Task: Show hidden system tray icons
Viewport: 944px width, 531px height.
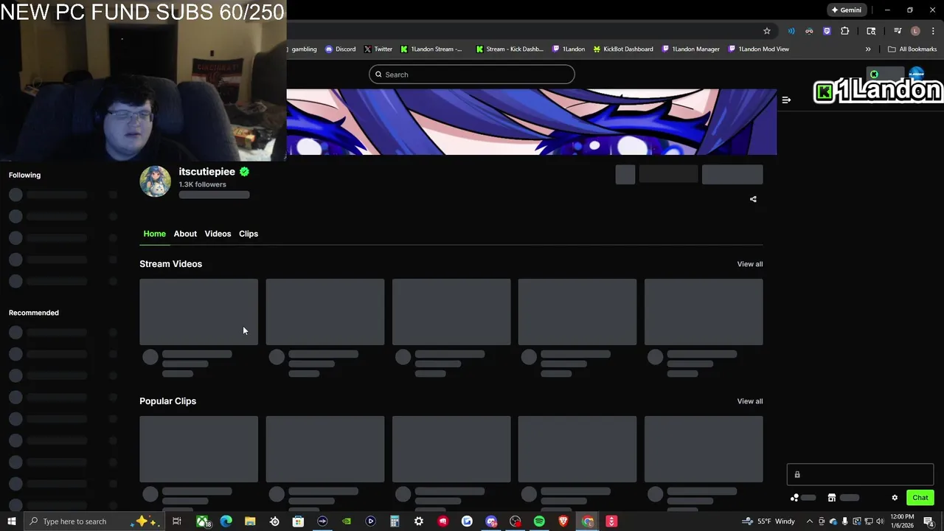Action: (x=810, y=521)
